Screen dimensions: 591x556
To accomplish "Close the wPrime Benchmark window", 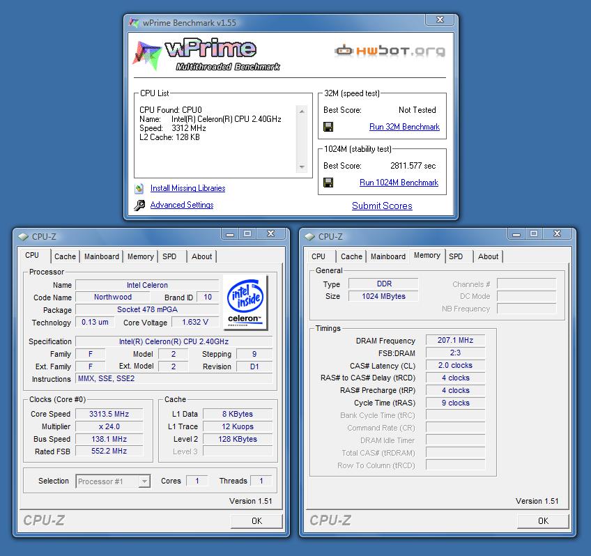I will [440, 20].
